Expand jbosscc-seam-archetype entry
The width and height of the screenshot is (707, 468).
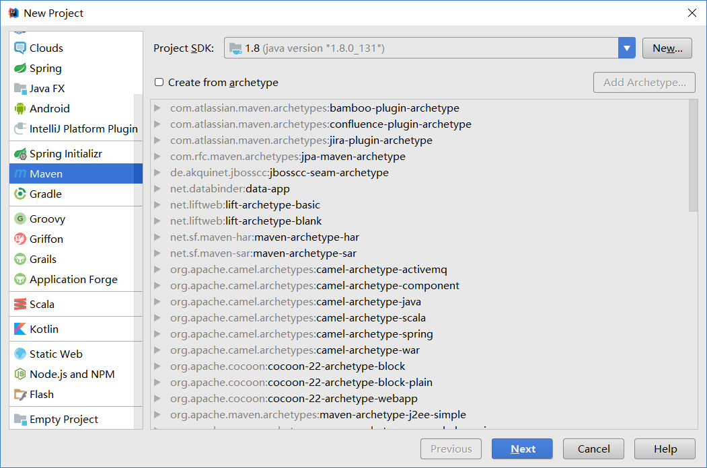click(x=157, y=172)
